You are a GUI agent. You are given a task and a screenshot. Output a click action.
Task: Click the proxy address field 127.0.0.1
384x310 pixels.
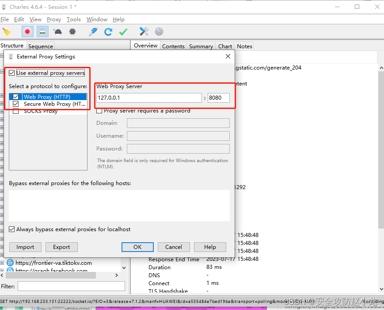[149, 98]
